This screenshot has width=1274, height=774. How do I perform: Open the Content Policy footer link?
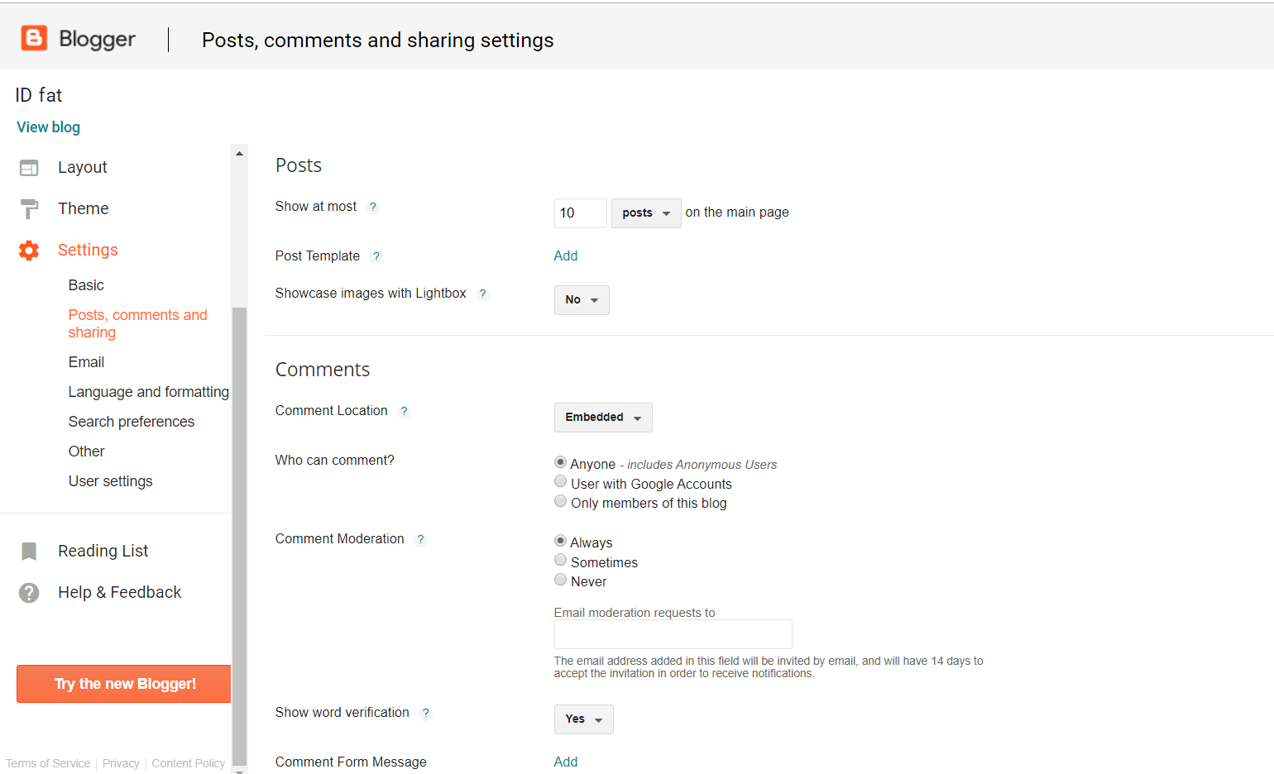tap(189, 763)
